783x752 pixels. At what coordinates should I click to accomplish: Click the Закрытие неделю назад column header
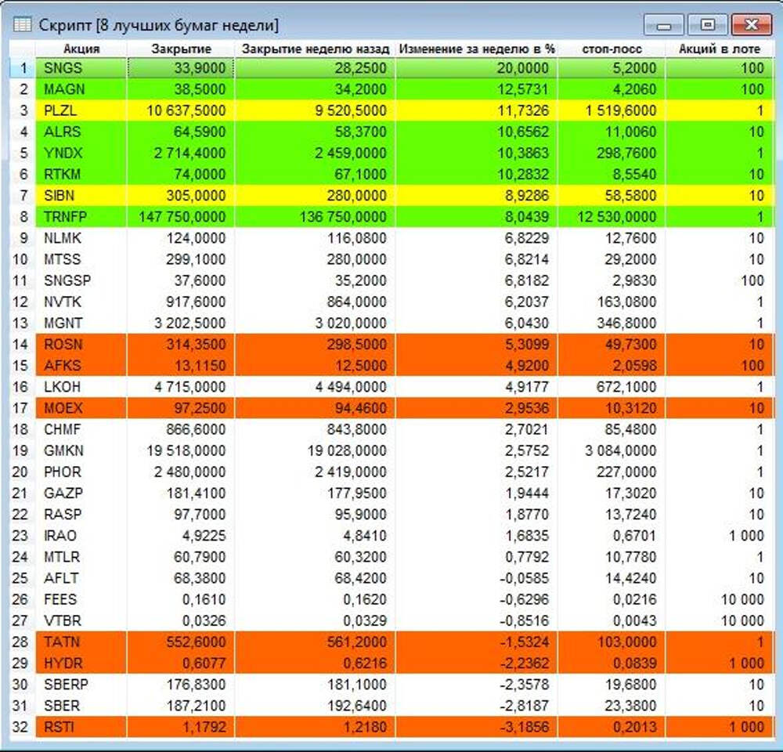point(315,49)
